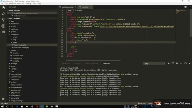Viewport: 192px width, 108px height.
Task: Split the terminal panel
Action: (x=173, y=63)
